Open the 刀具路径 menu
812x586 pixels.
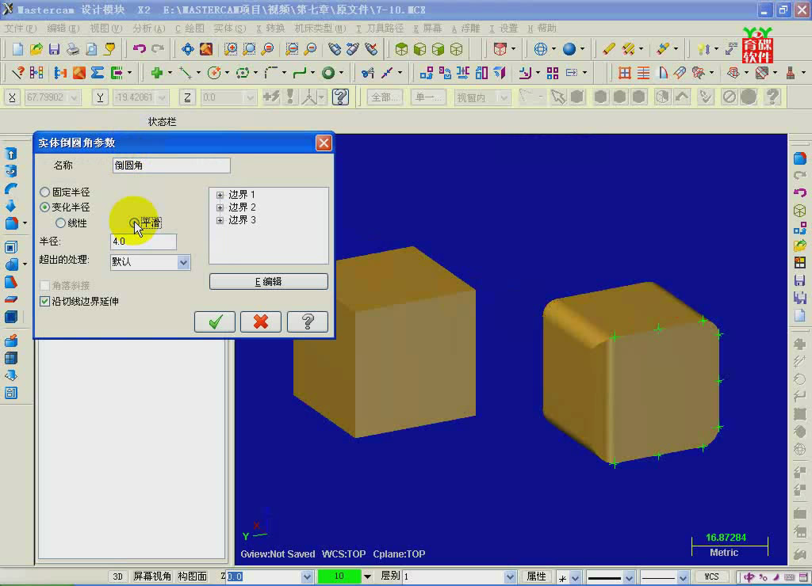click(380, 29)
